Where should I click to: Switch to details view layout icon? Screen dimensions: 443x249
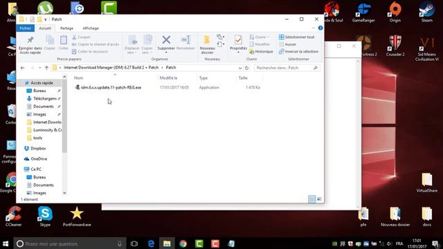tap(312, 199)
